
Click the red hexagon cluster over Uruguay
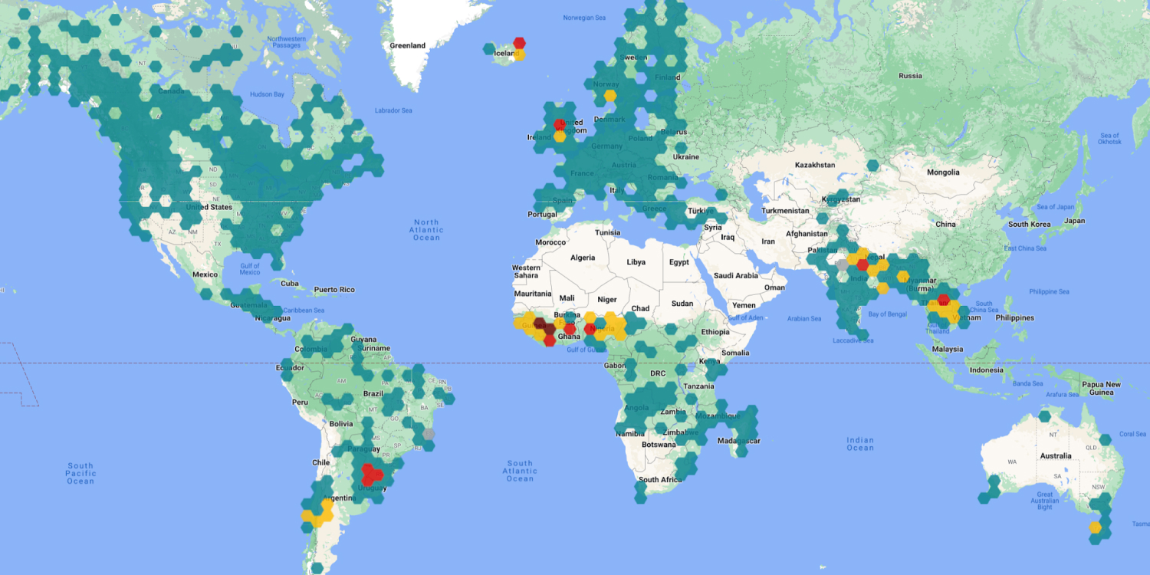point(371,475)
